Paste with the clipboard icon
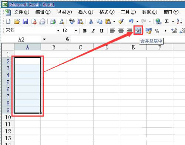 point(108,21)
